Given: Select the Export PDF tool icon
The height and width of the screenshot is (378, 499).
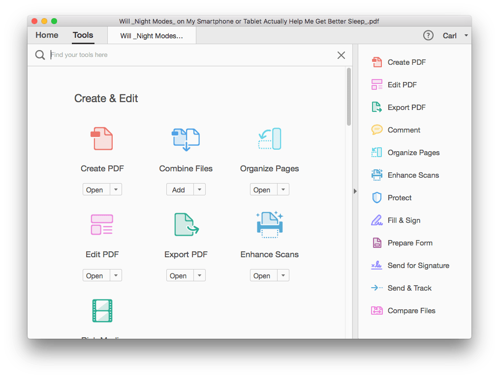Looking at the screenshot, I should coord(186,225).
